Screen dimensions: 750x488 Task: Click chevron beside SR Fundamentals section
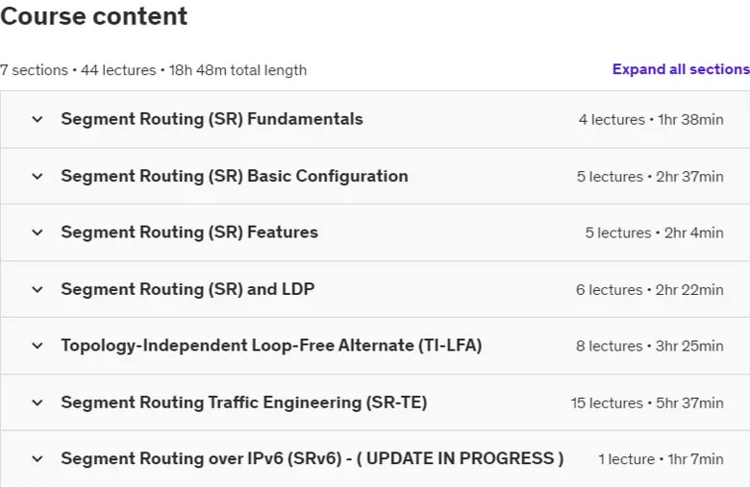tap(37, 119)
